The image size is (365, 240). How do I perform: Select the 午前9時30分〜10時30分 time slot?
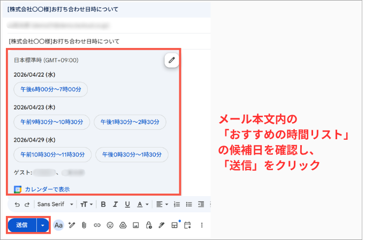[x=52, y=122]
